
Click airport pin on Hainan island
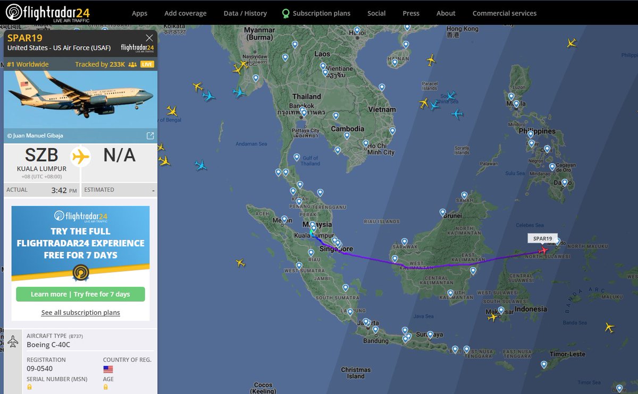pos(394,63)
